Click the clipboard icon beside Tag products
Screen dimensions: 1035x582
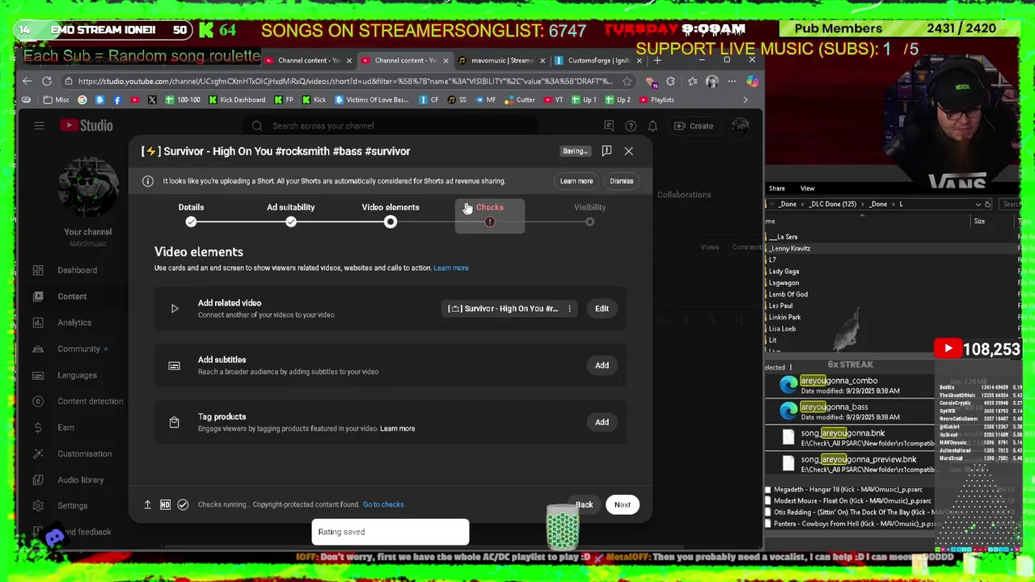(174, 422)
